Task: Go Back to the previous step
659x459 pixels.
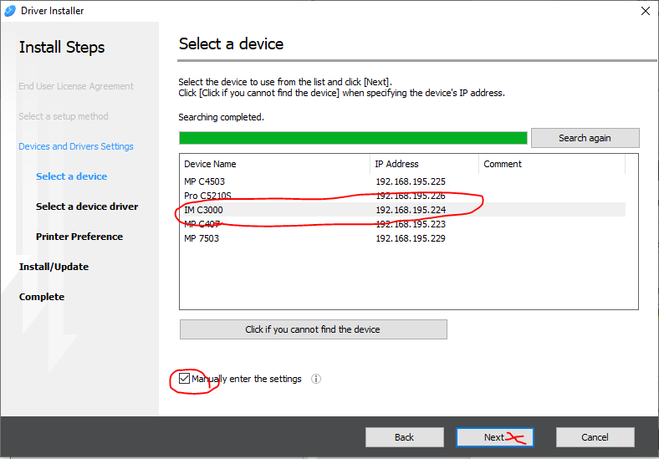Action: tap(404, 437)
